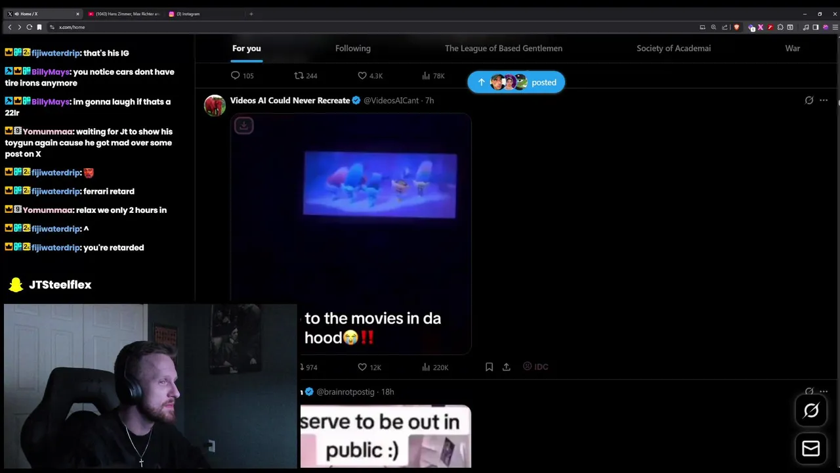Viewport: 840px width, 473px height.
Task: Select the For you timeline tab
Action: [x=247, y=48]
